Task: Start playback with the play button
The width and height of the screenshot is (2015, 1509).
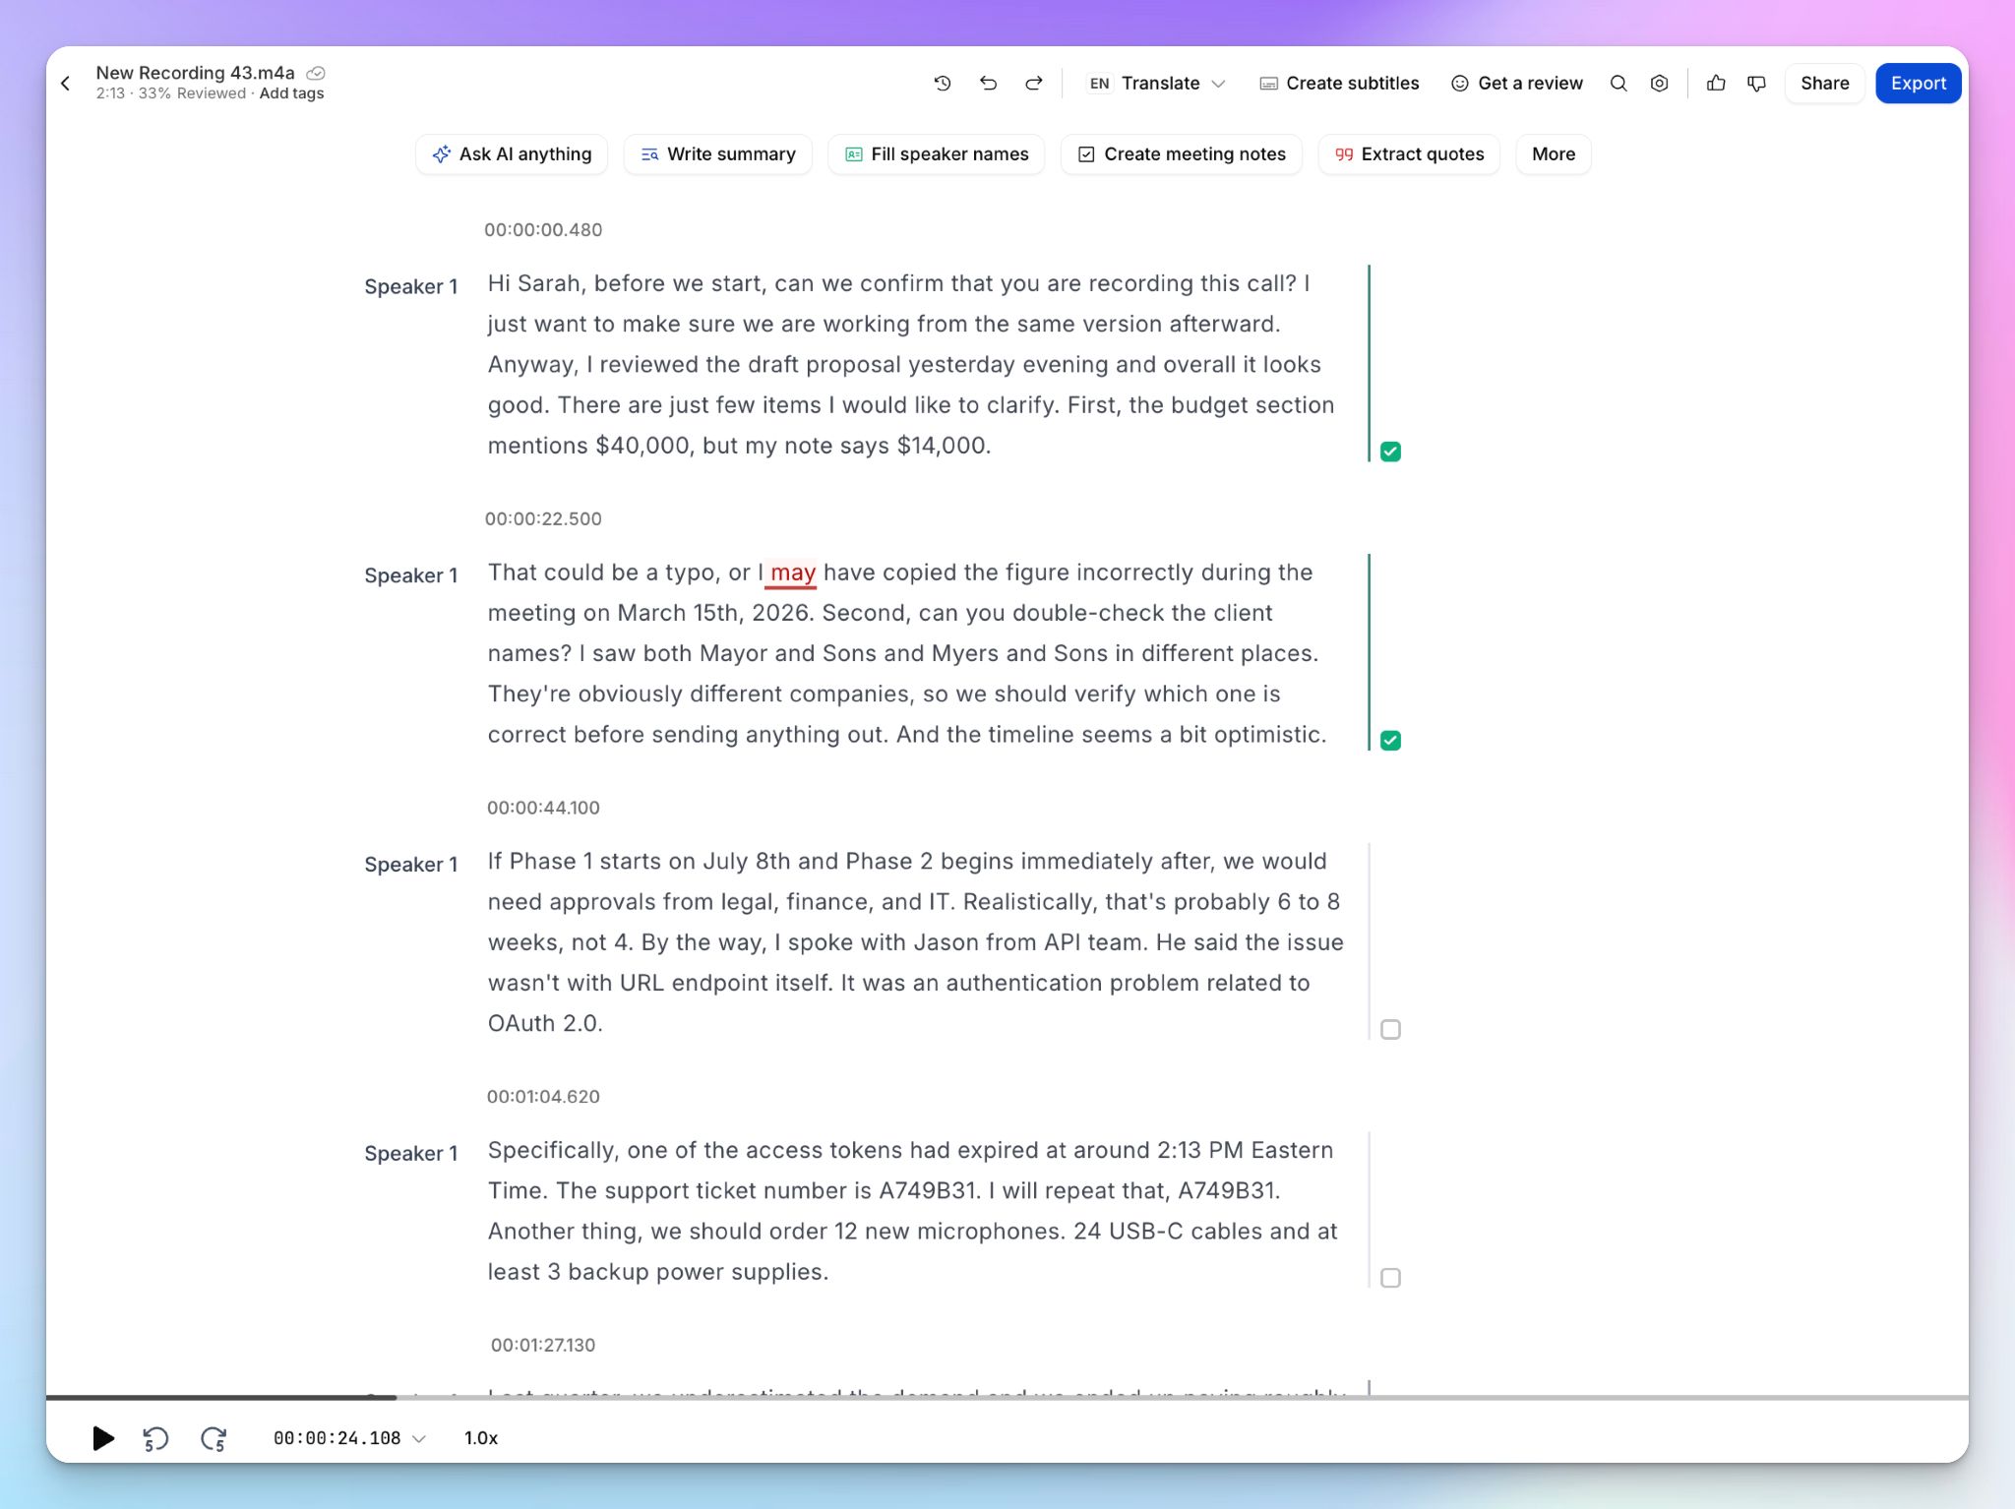Action: 102,1438
